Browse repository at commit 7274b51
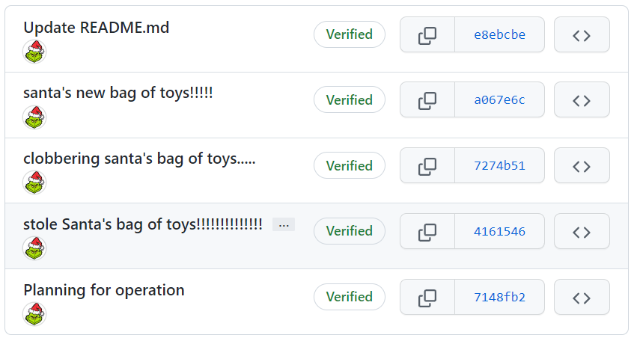Screen dimensions: 631x338 click(582, 165)
